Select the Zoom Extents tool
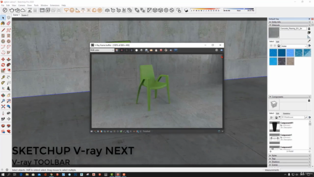 point(3,107)
